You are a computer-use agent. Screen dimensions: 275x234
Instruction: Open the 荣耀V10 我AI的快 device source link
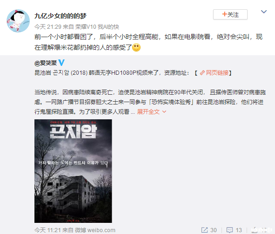click(x=97, y=27)
